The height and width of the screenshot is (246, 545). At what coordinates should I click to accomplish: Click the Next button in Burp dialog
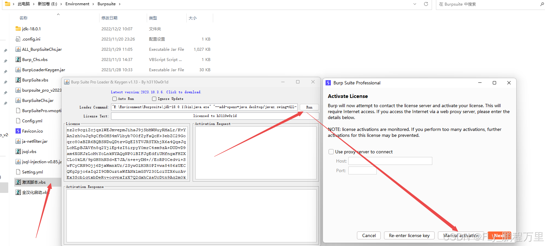click(499, 235)
